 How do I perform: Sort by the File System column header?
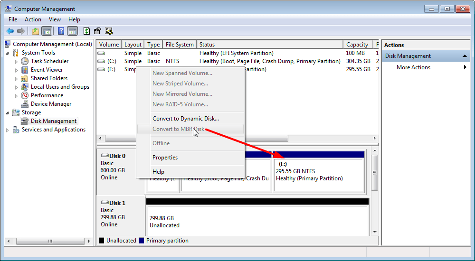[x=180, y=45]
